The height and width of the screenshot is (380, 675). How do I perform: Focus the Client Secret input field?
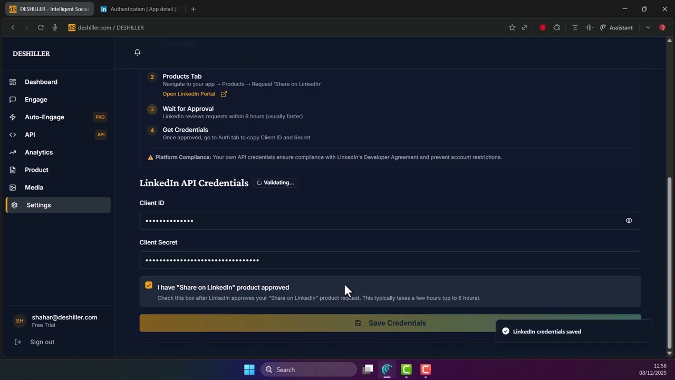coord(390,260)
